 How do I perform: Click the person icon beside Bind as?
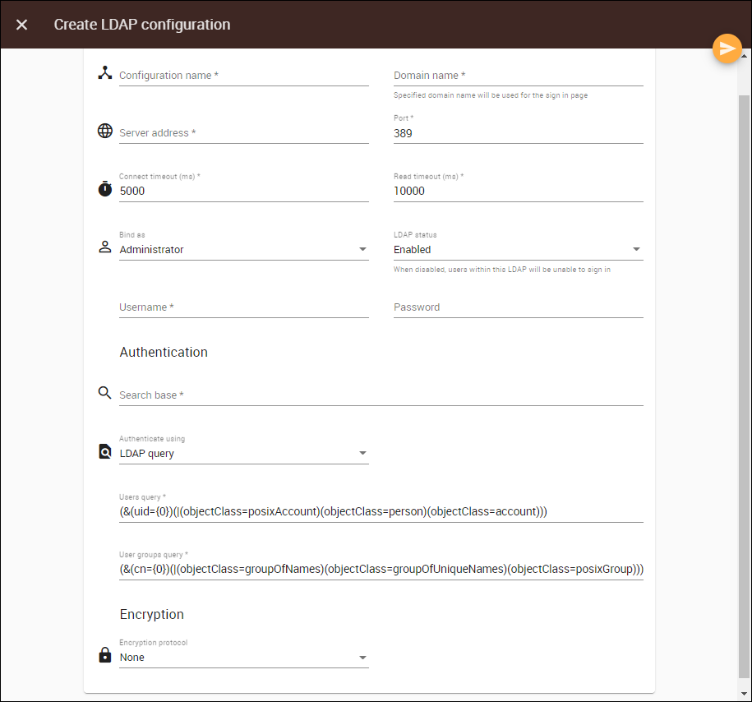[104, 247]
